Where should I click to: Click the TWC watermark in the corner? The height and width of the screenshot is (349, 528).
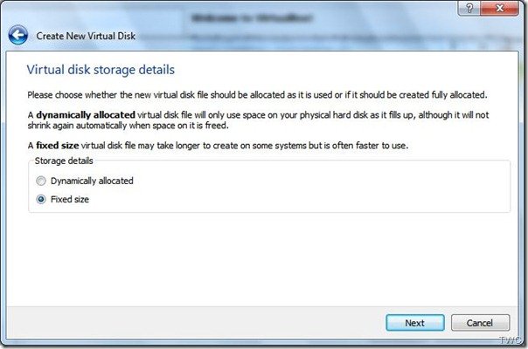pos(511,340)
